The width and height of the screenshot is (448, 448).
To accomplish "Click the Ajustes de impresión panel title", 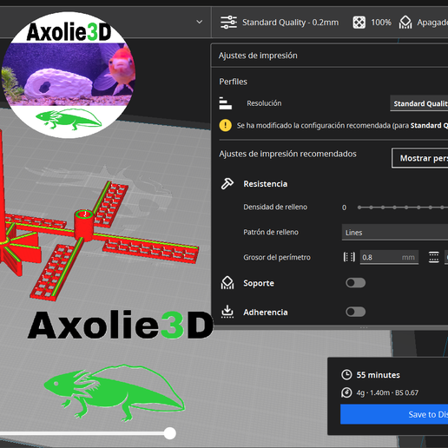I will [258, 56].
